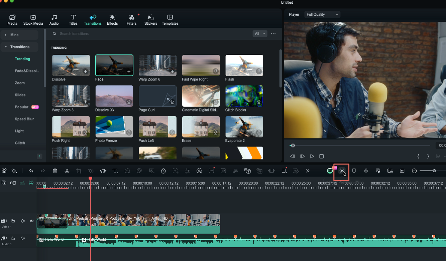Image resolution: width=446 pixels, height=261 pixels.
Task: Switch to the Effects tab
Action: 112,19
